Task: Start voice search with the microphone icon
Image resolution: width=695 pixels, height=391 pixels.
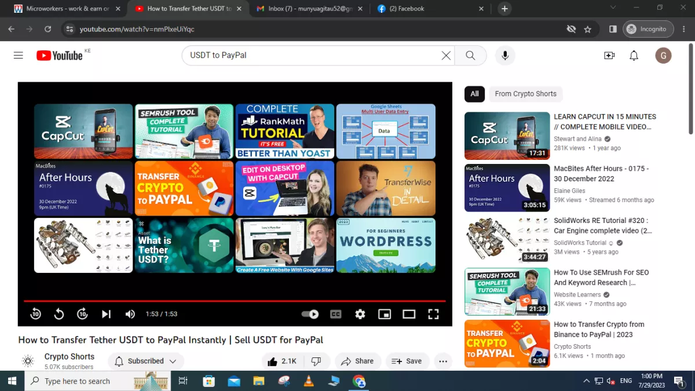Action: [x=505, y=56]
